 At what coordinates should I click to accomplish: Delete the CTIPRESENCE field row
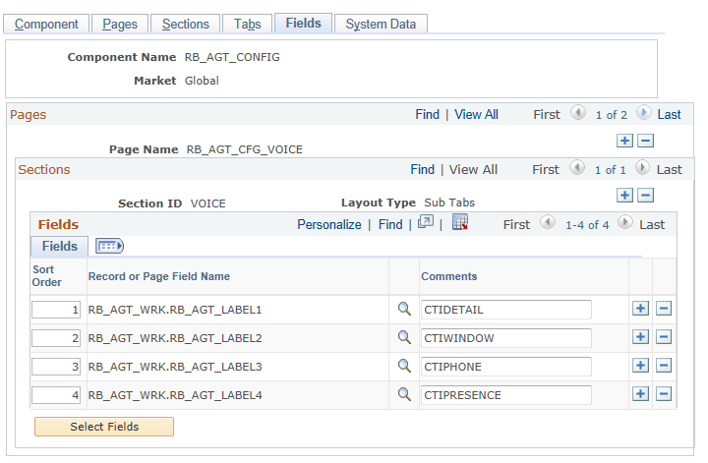point(664,394)
